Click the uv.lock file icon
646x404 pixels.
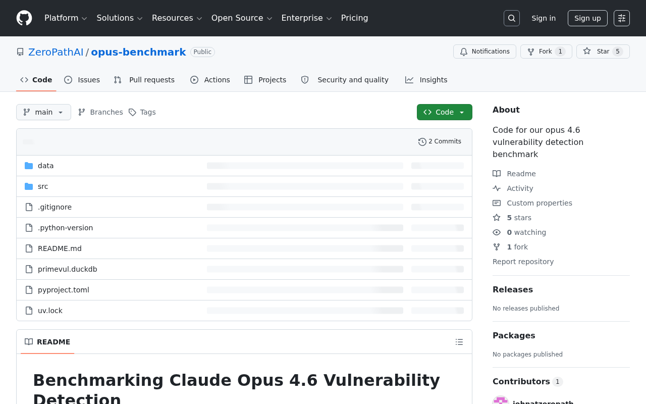click(29, 311)
